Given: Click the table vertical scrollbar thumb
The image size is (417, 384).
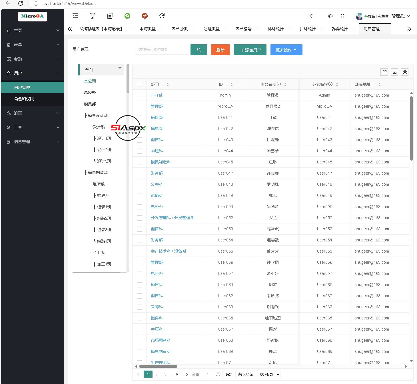Looking at the screenshot, I should pyautogui.click(x=411, y=129).
